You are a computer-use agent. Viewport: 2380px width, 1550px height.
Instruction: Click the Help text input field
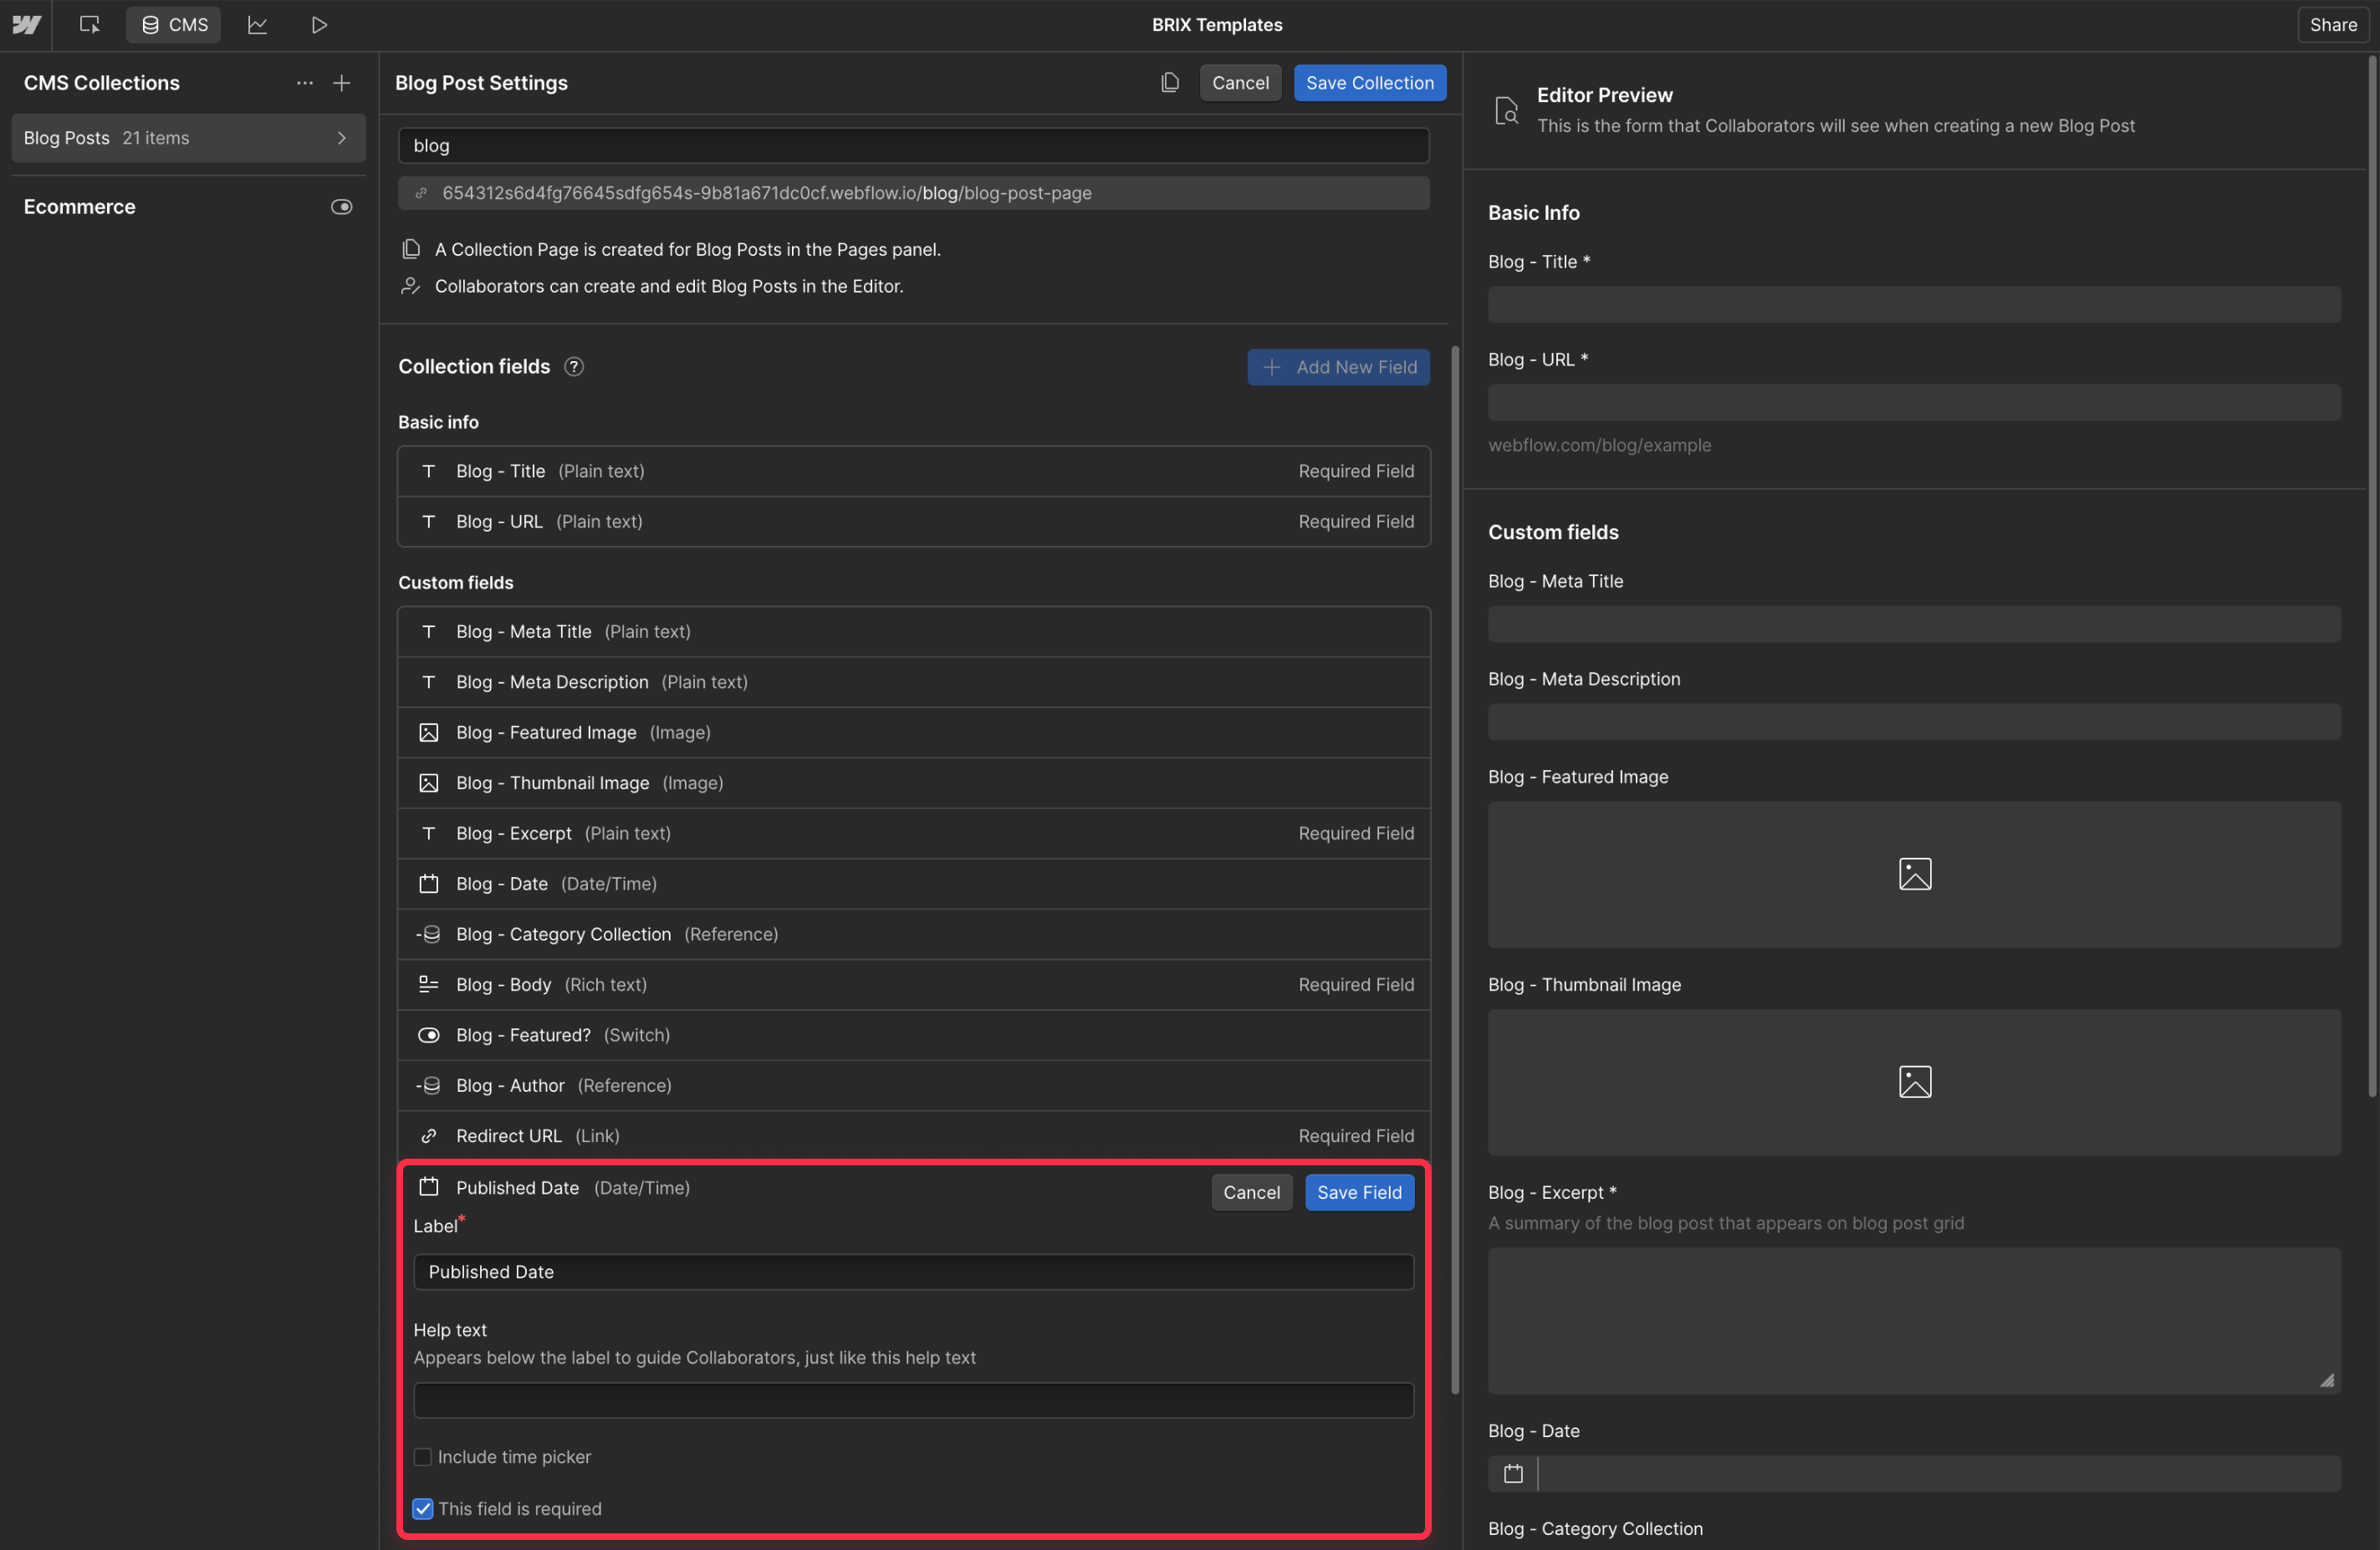pyautogui.click(x=913, y=1400)
